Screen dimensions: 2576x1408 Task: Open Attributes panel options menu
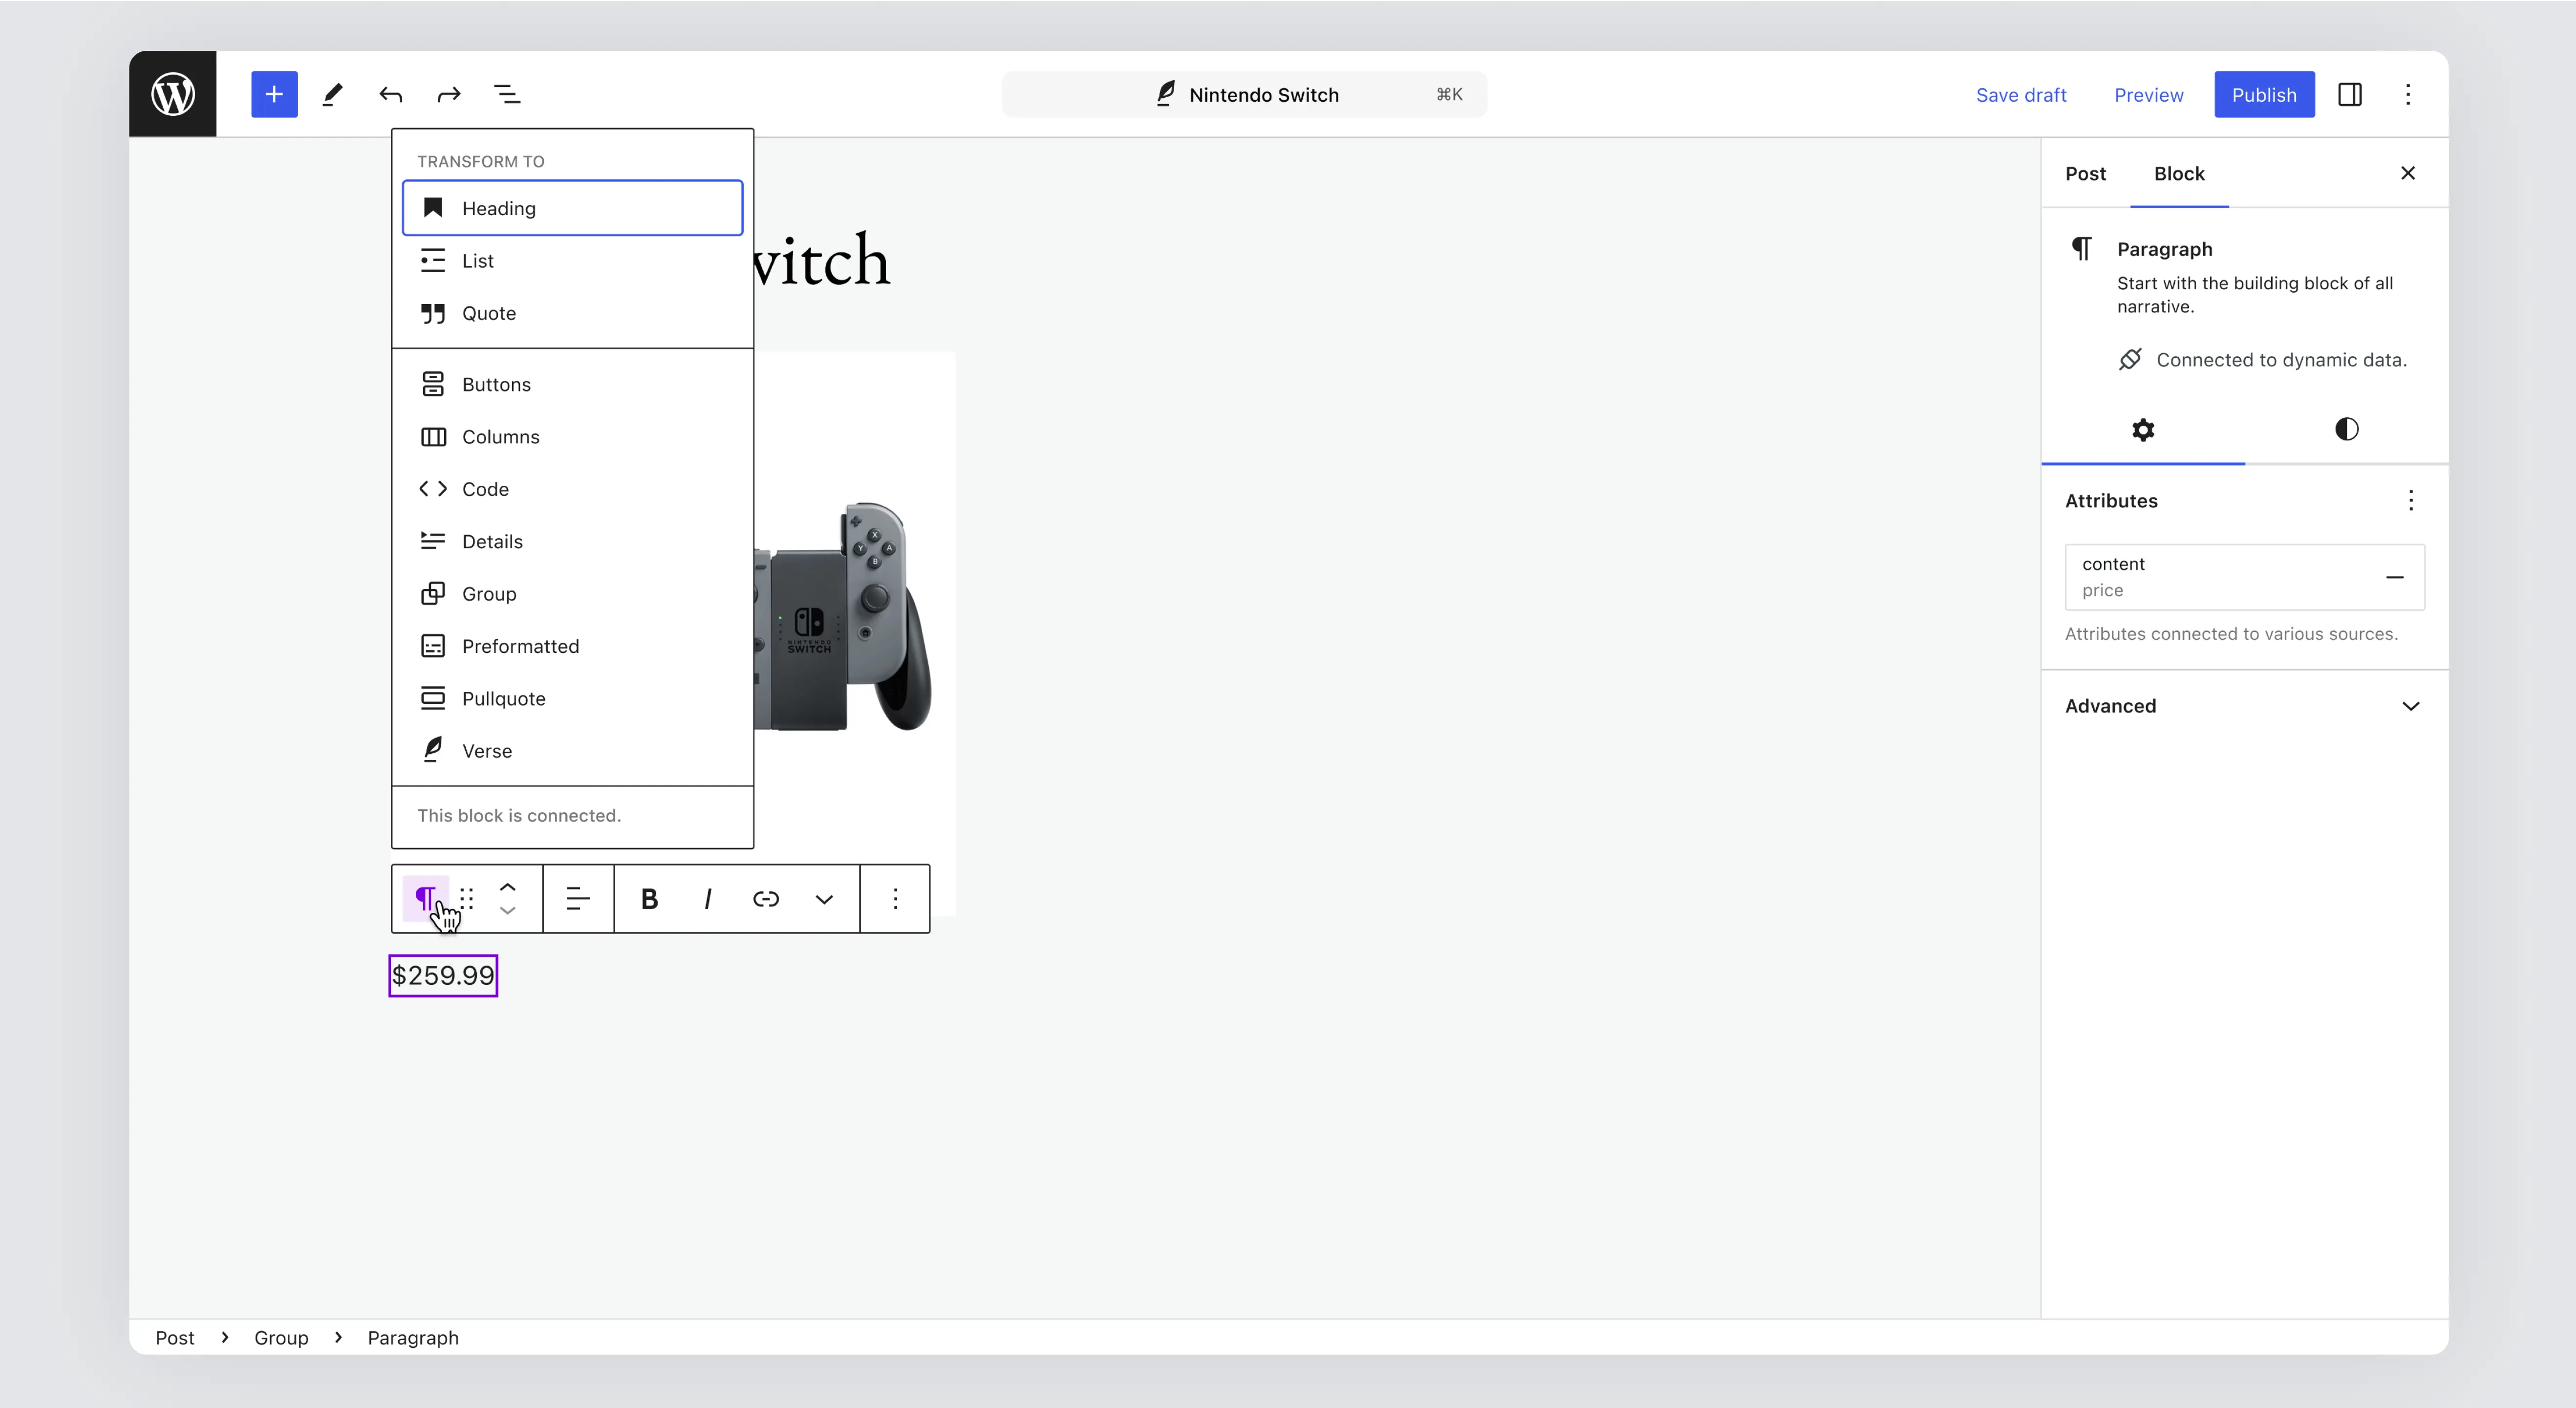point(2410,500)
